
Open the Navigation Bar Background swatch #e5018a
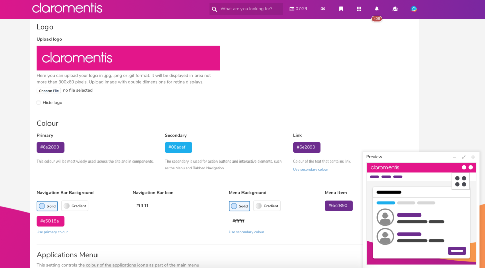coord(51,221)
